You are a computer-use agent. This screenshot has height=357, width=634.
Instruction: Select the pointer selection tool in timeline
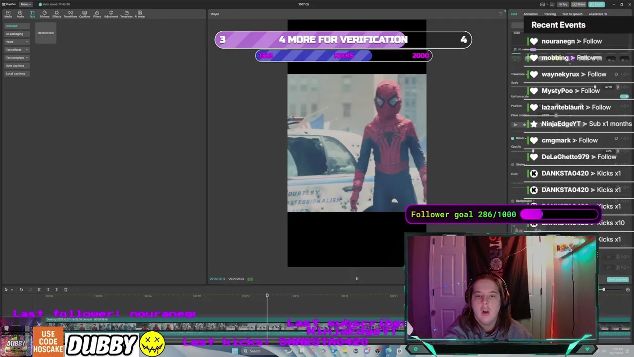coord(6,290)
